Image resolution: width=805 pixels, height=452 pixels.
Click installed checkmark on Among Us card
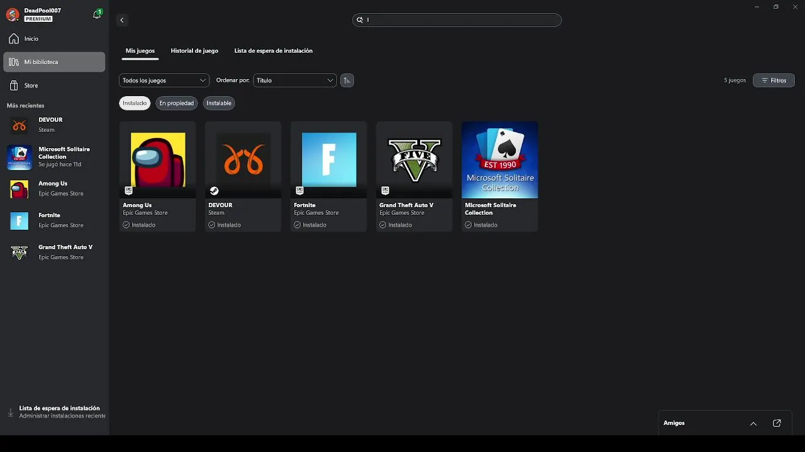pos(126,225)
